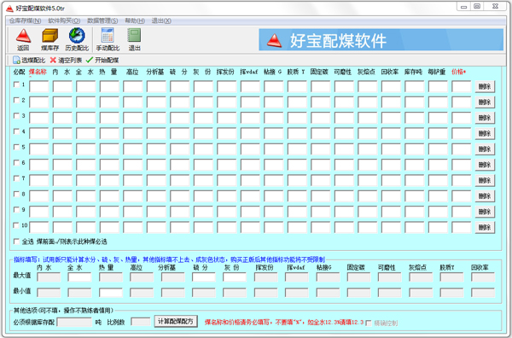Image resolution: width=512 pixels, height=338 pixels.
Task: Click 最大值 硫分 input field
Action: [204, 277]
